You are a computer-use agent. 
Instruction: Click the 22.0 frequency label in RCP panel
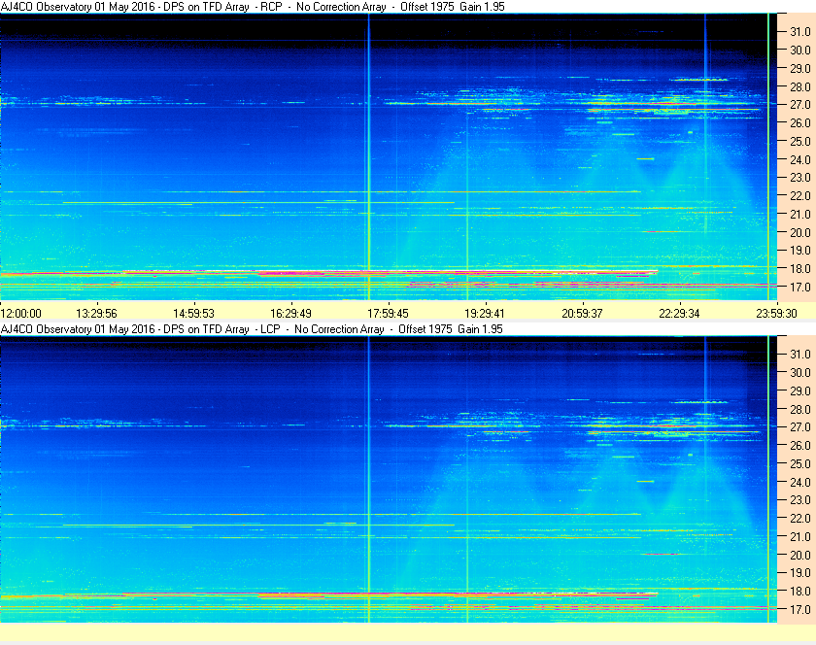(800, 196)
